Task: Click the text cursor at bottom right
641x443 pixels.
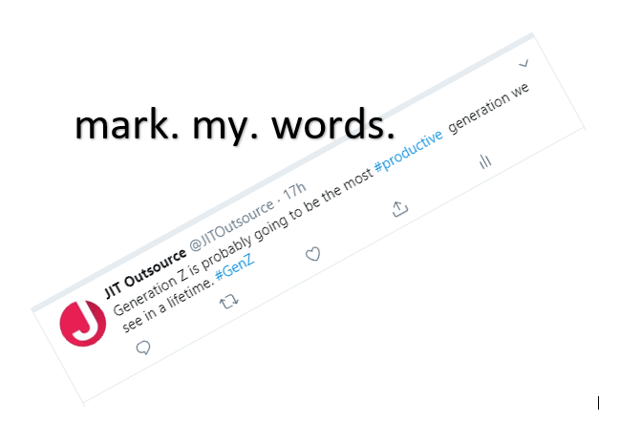Action: pos(599,403)
